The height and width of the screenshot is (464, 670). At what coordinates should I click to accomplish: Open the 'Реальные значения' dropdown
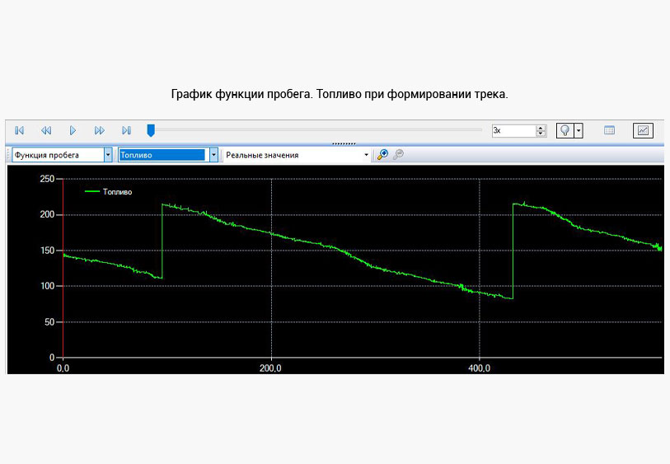pos(366,155)
